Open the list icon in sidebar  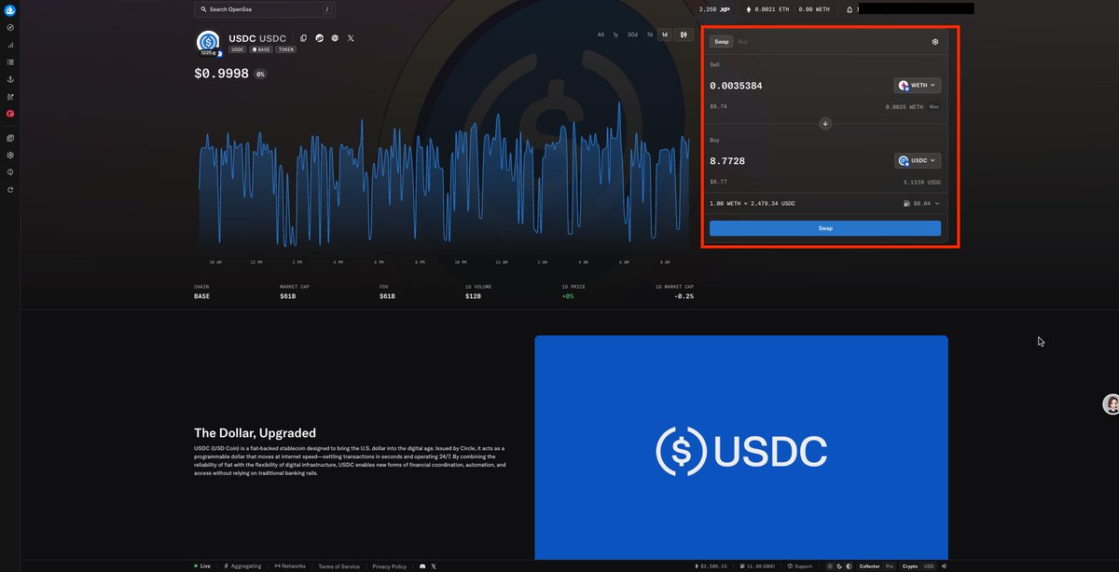pos(10,62)
